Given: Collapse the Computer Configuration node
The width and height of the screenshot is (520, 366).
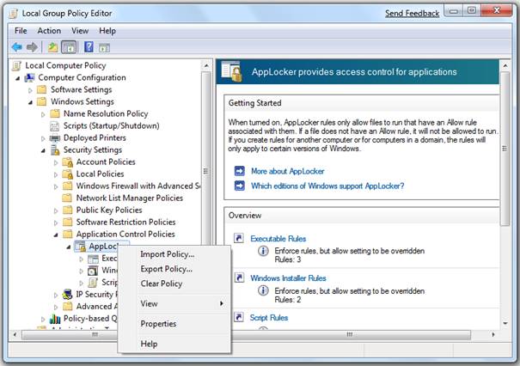Looking at the screenshot, I should tap(17, 78).
